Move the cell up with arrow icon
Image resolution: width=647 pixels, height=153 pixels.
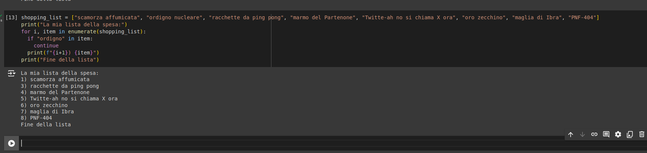(x=571, y=134)
